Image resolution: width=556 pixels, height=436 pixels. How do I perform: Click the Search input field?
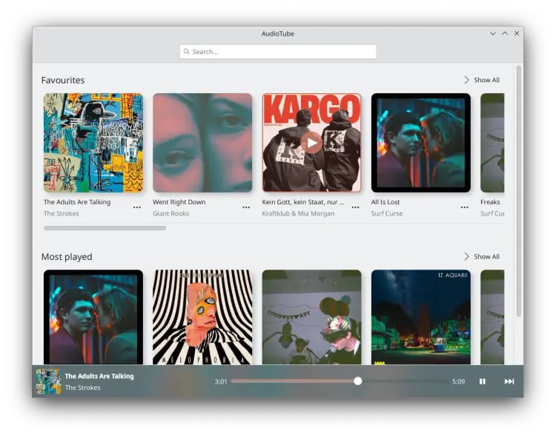click(x=282, y=52)
